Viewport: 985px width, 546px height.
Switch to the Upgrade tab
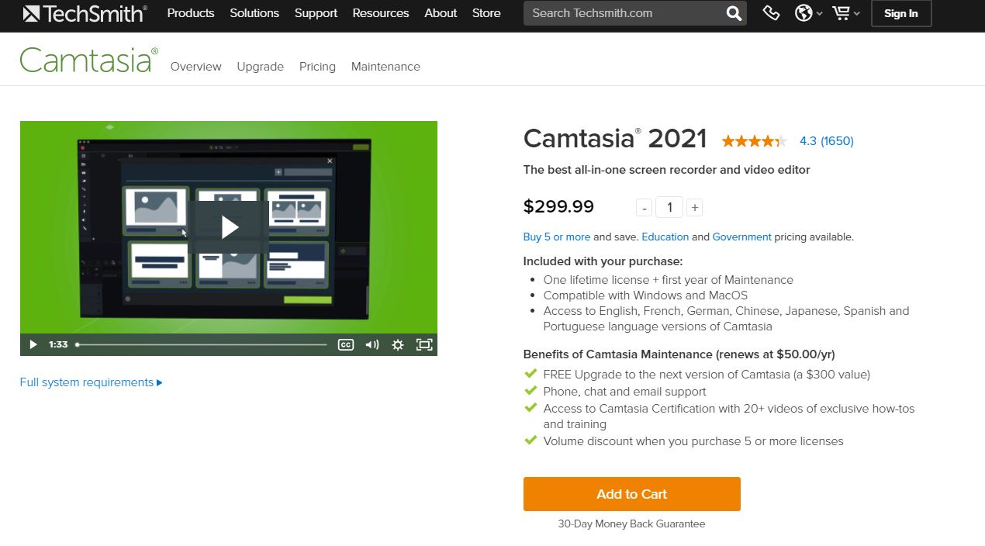(261, 67)
